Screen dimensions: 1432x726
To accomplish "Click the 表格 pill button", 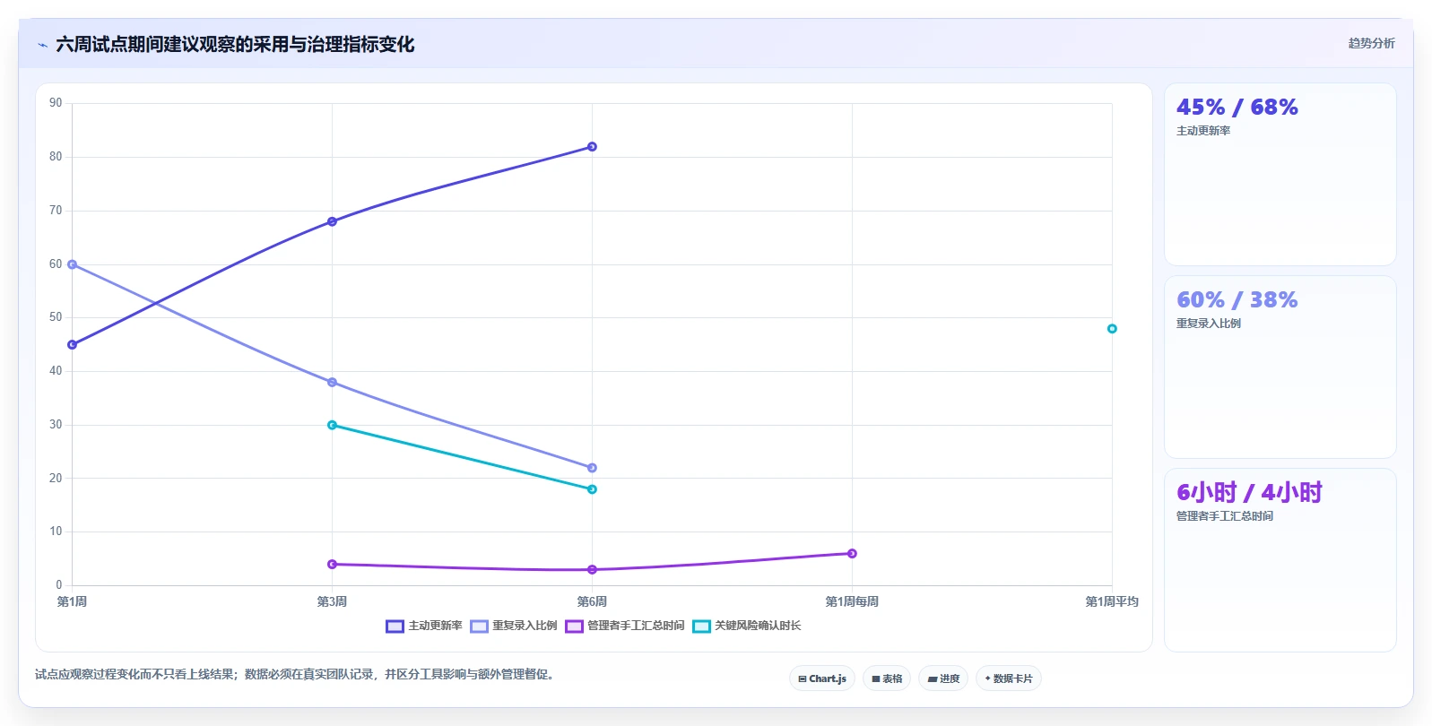I will pyautogui.click(x=887, y=678).
